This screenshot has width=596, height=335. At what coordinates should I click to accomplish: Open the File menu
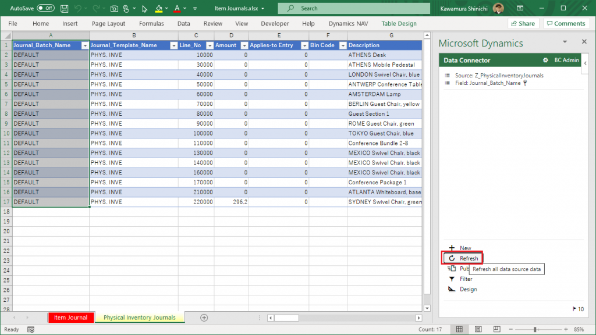(13, 23)
